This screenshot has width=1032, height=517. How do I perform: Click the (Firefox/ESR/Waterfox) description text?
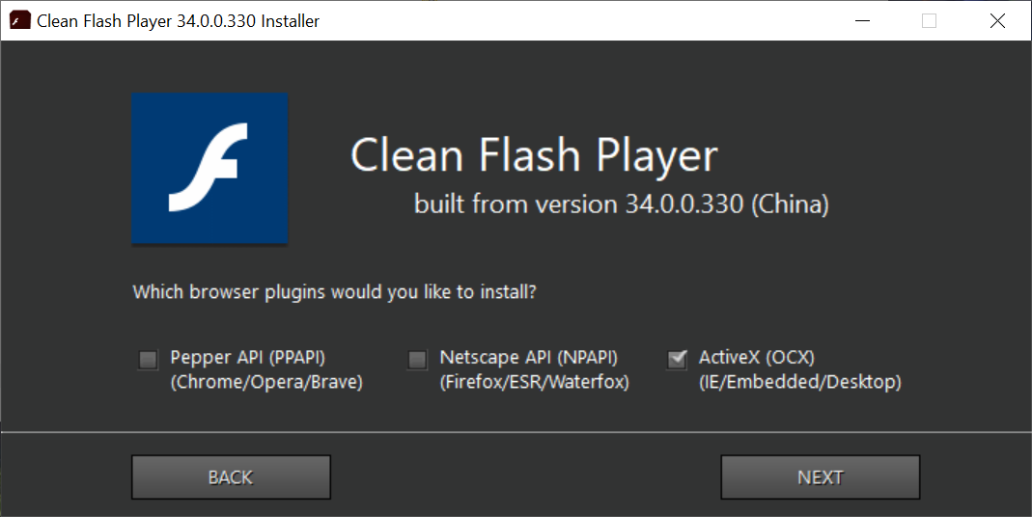point(535,382)
